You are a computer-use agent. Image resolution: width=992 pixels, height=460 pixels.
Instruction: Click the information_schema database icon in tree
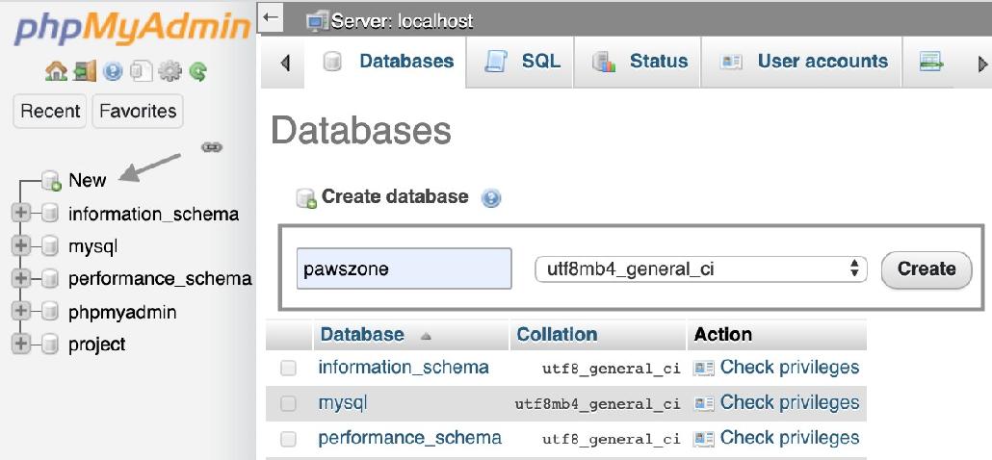[51, 215]
